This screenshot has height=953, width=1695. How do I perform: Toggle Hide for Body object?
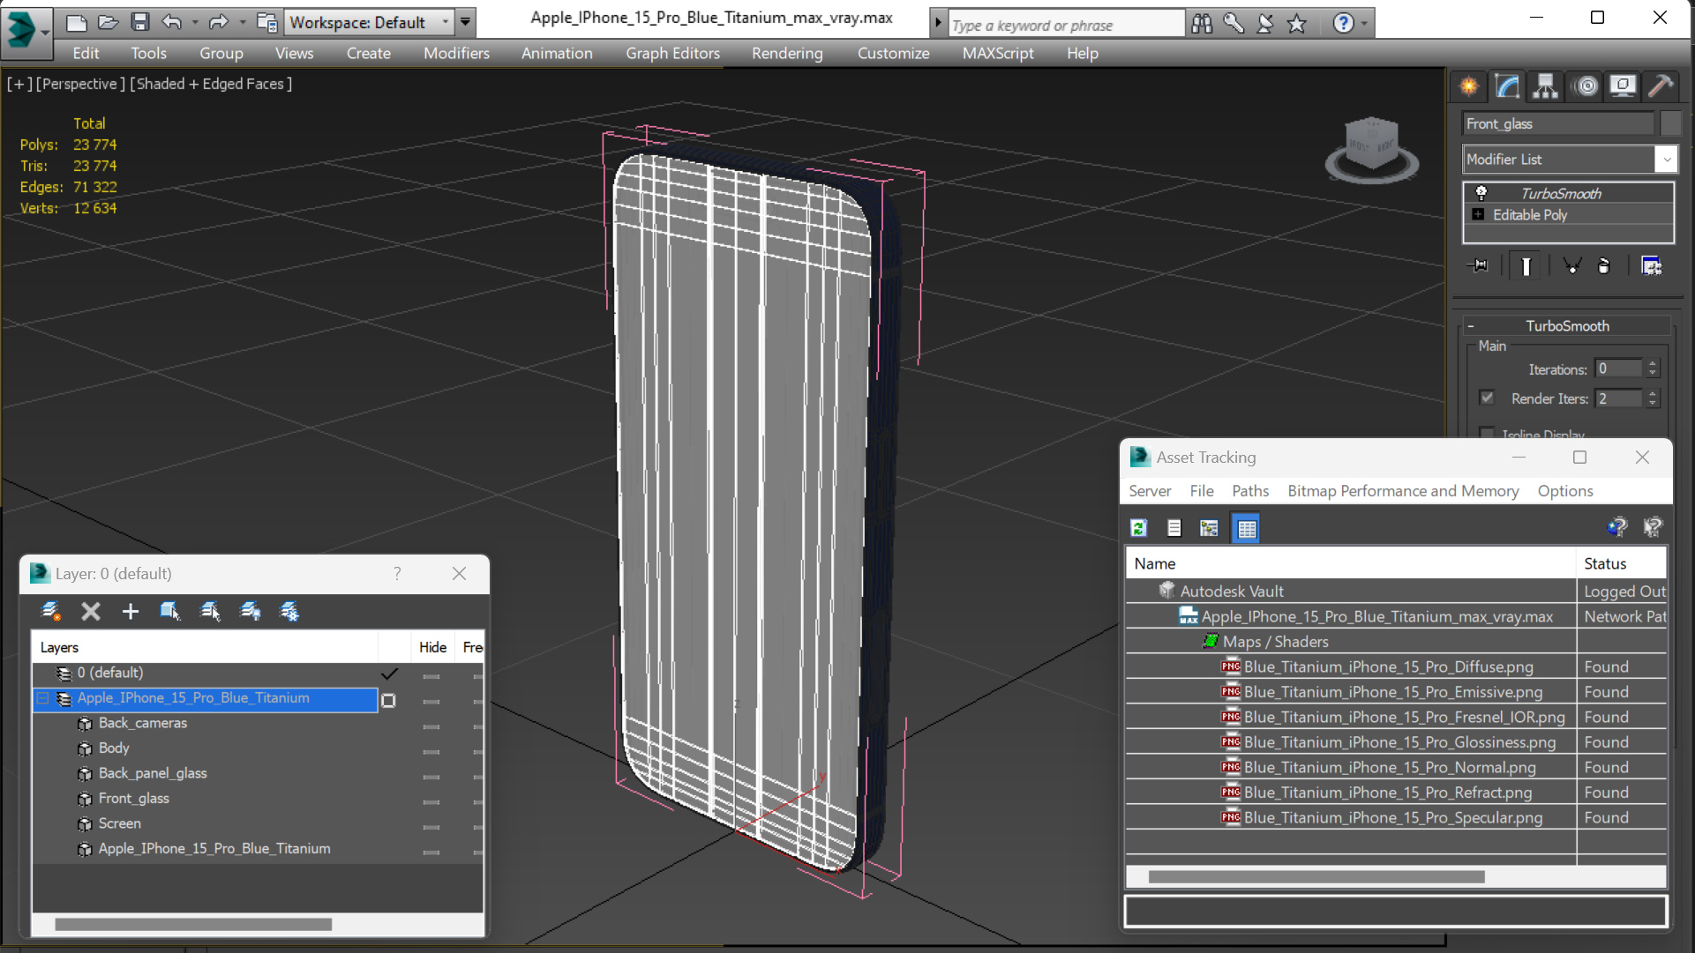pos(431,751)
